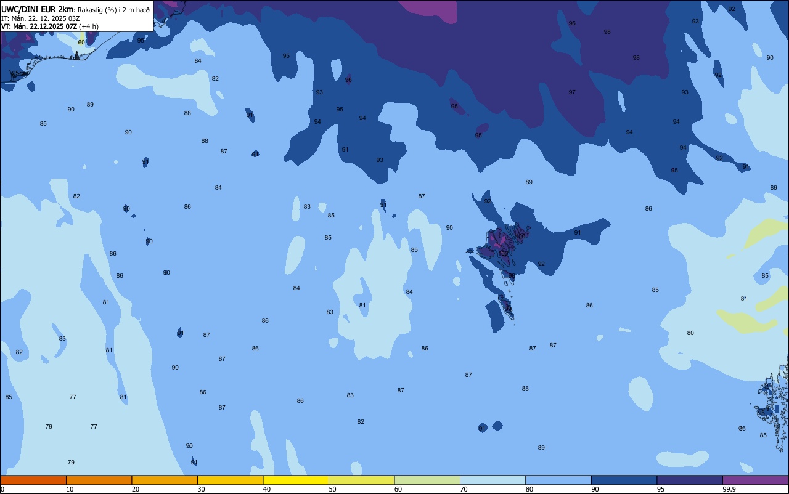Click the dark blue 90–95 legend swatch

tap(624, 480)
